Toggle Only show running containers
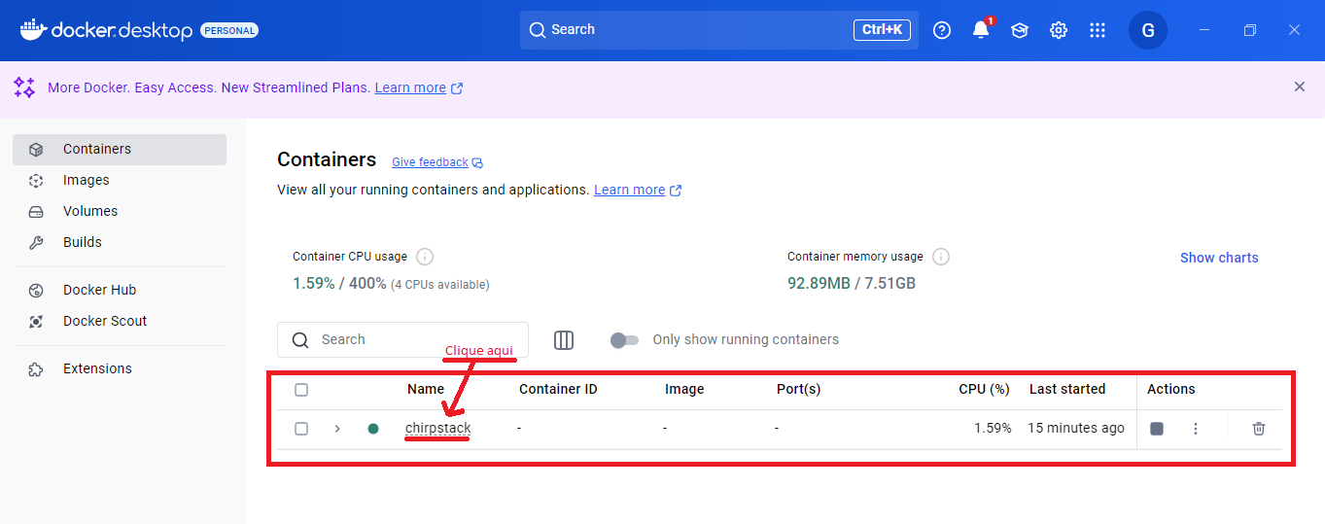 624,339
